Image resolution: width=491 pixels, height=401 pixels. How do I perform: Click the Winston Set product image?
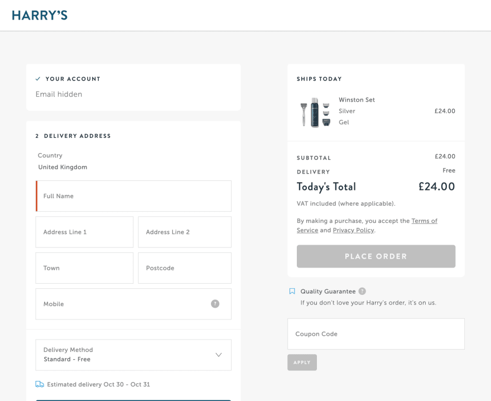pos(315,112)
